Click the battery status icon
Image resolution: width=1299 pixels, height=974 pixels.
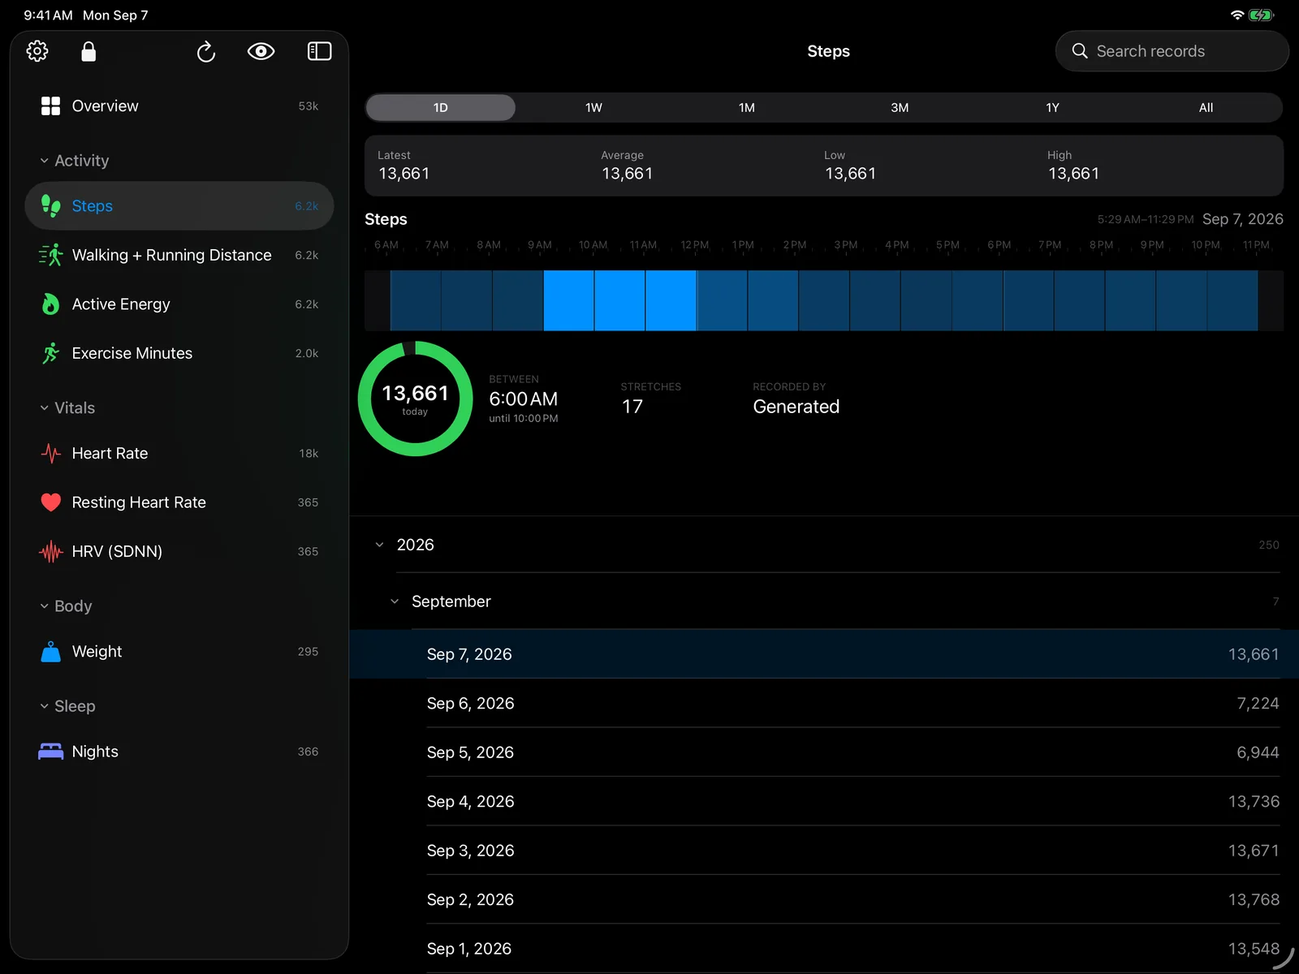pyautogui.click(x=1262, y=15)
